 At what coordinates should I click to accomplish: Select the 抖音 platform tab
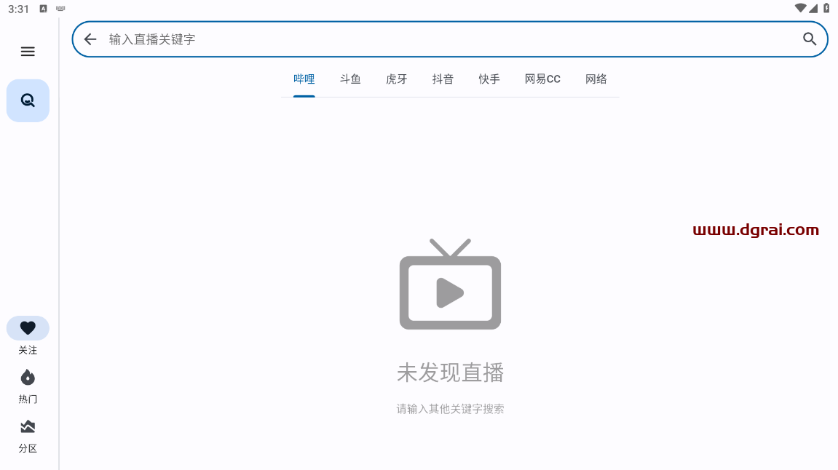coord(443,79)
